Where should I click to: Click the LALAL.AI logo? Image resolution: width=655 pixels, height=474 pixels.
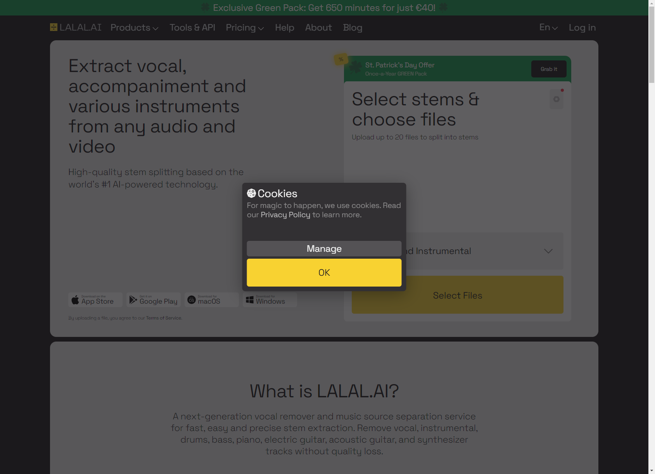click(76, 27)
